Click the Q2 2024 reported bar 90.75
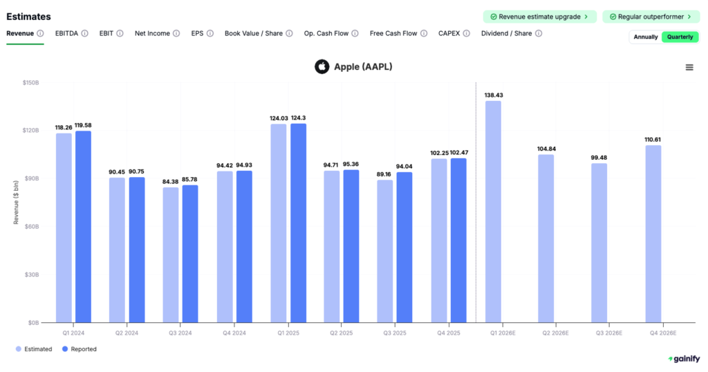 point(137,250)
